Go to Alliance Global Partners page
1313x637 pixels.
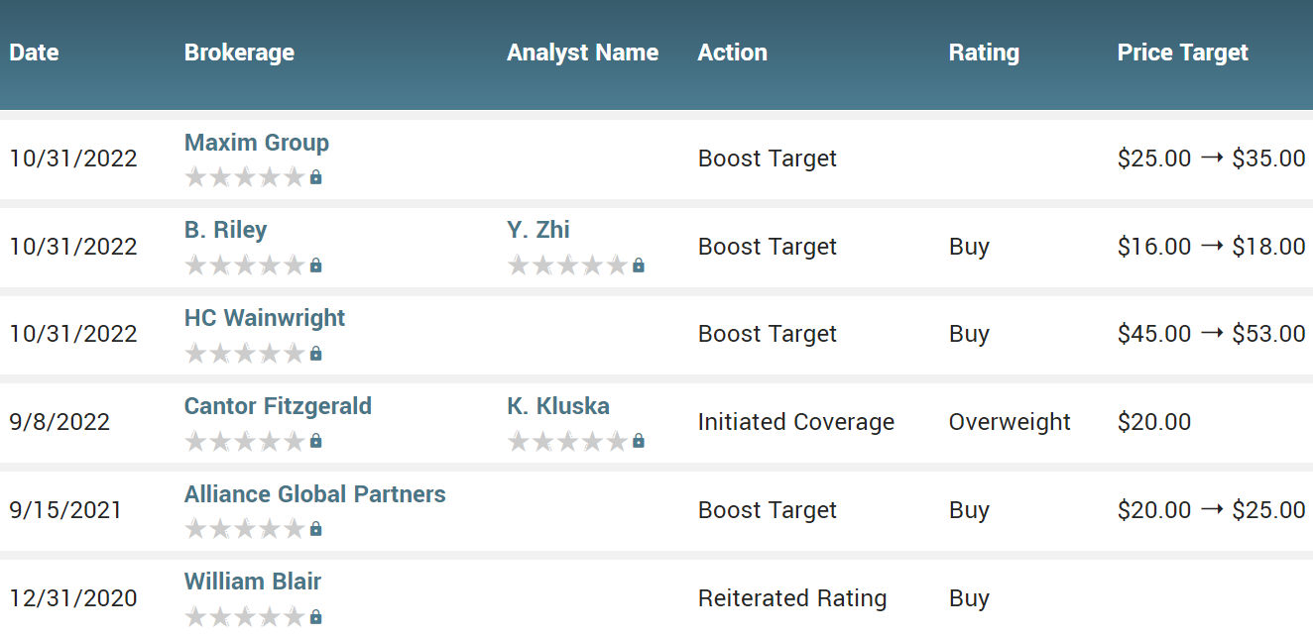pos(314,494)
